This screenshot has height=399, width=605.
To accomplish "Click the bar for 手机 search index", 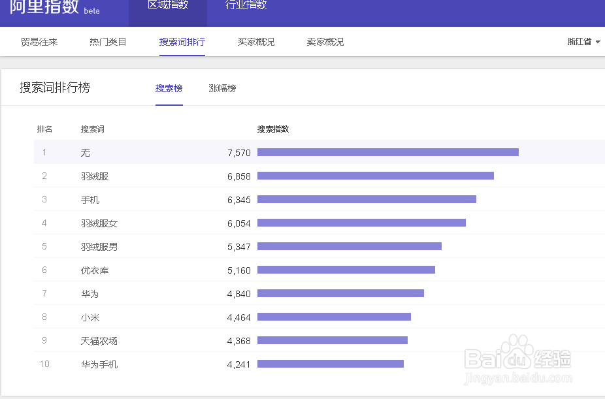I will point(367,199).
